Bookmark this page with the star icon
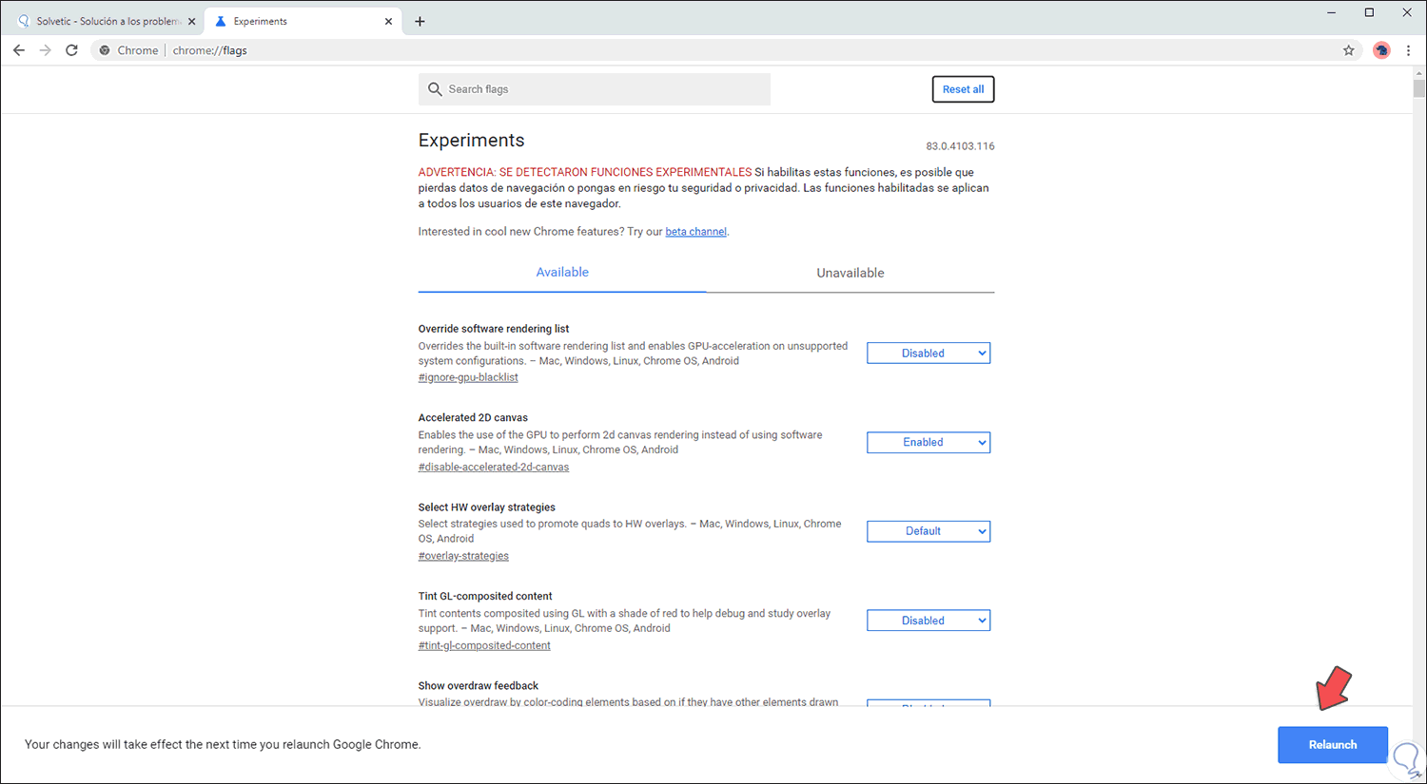This screenshot has height=784, width=1427. coord(1348,50)
